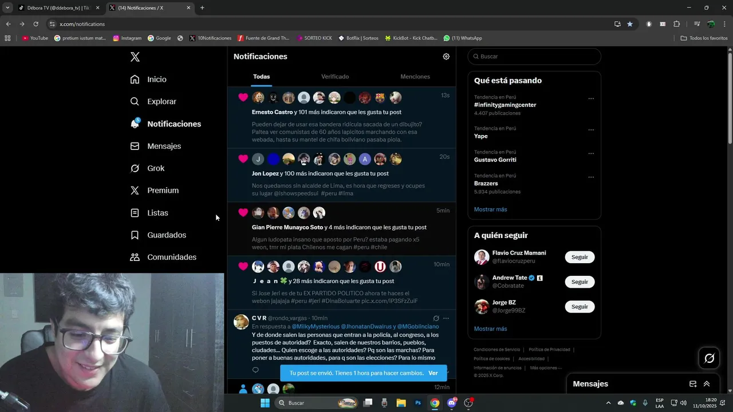The image size is (733, 412).
Task: Click Flavio Cruz Mamani profile avatar
Action: tap(482, 257)
